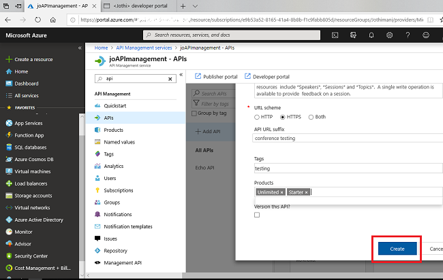This screenshot has width=443, height=280.
Task: Open directory and subscription filter icon
Action: pos(353,35)
